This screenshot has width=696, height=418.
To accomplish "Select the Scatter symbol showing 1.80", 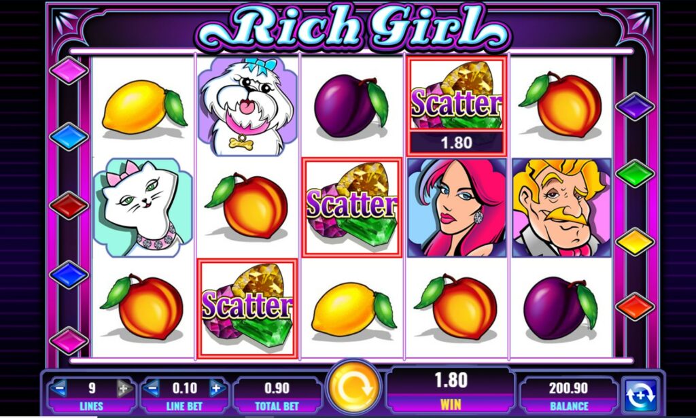I will (x=457, y=106).
